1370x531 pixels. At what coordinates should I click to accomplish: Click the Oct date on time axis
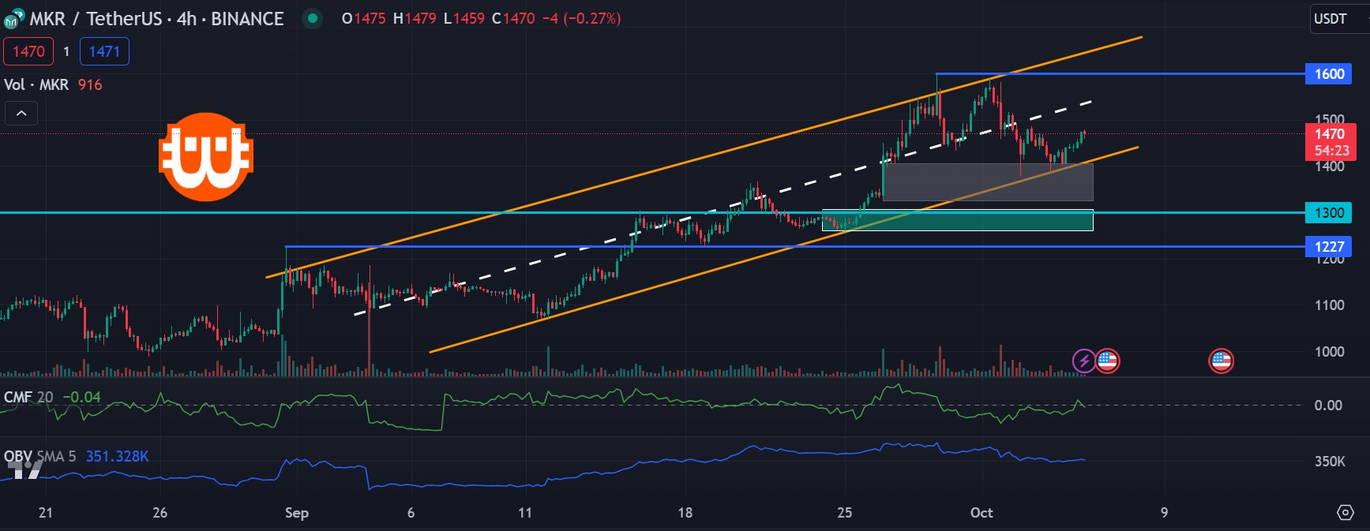pos(982,513)
